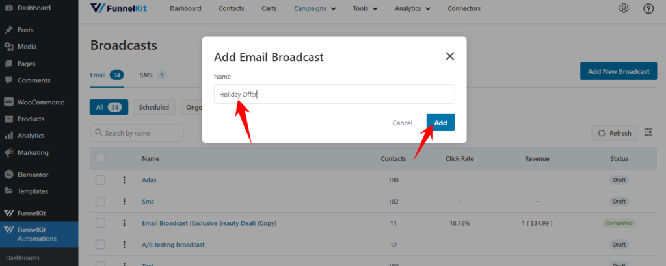
Task: Click Add New Broadcast button
Action: click(x=619, y=71)
